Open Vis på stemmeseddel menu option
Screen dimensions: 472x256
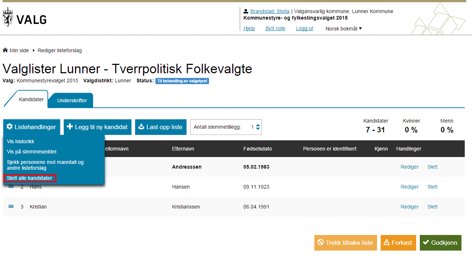pos(31,152)
